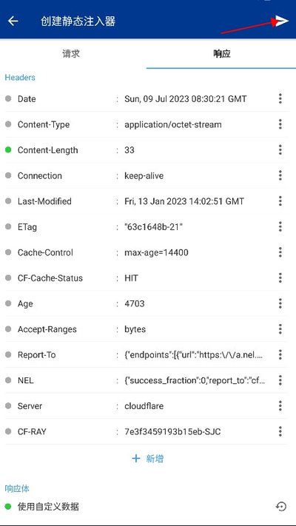Image resolution: width=296 pixels, height=526 pixels.
Task: Click the restore icon beside custom data
Action: [x=281, y=506]
